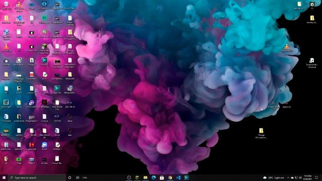The width and height of the screenshot is (322, 181).
Task: Launch Microsoft Edge from the taskbar
Action: [x=153, y=177]
